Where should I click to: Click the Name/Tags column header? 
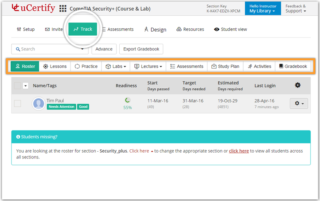click(x=45, y=86)
